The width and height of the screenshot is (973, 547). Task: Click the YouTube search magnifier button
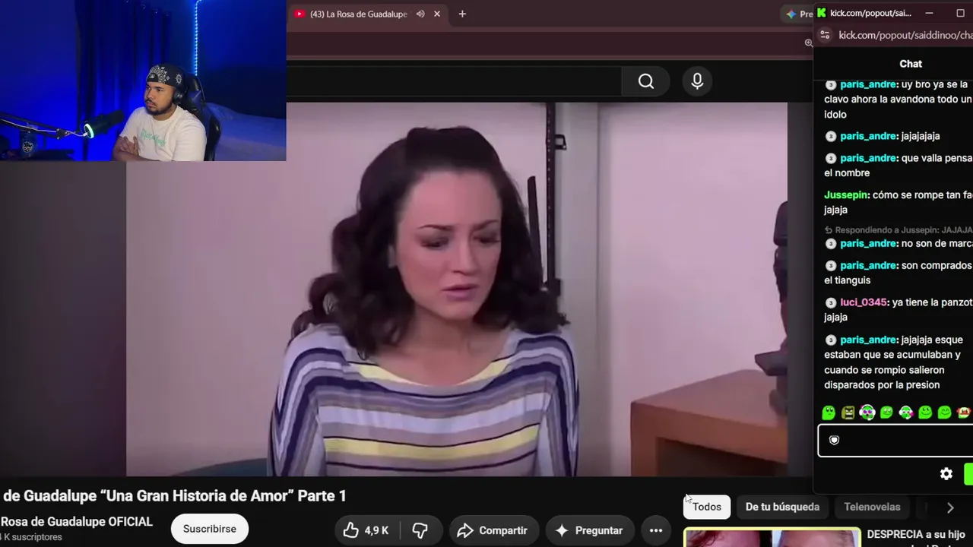click(x=646, y=81)
